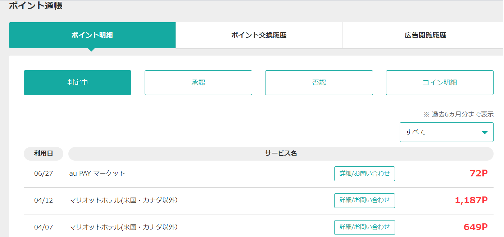This screenshot has width=504, height=237.
Task: Open the コイン明細 view
Action: coord(439,82)
